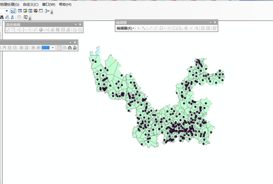Open the Time Slider window
Viewport: 273px width, 184px height.
pyautogui.click(x=19, y=17)
